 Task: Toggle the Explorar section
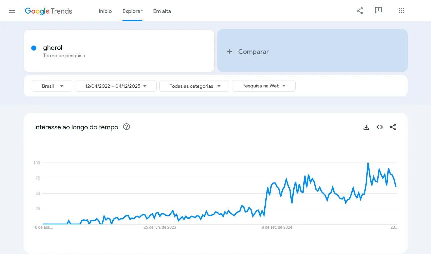[x=132, y=11]
